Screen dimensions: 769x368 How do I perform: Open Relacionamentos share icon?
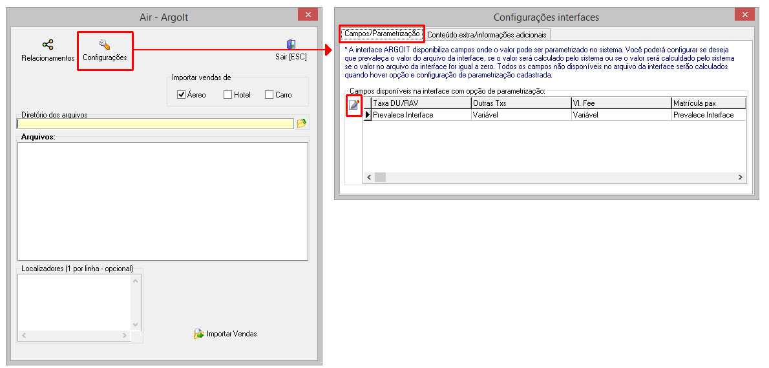[48, 45]
